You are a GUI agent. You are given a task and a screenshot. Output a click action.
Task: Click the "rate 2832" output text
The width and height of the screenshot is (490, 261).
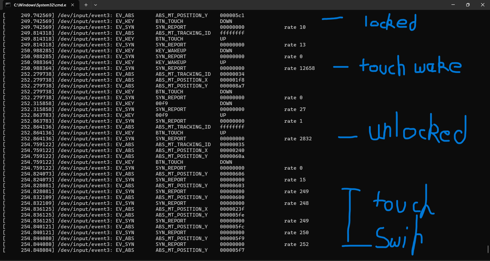point(298,139)
